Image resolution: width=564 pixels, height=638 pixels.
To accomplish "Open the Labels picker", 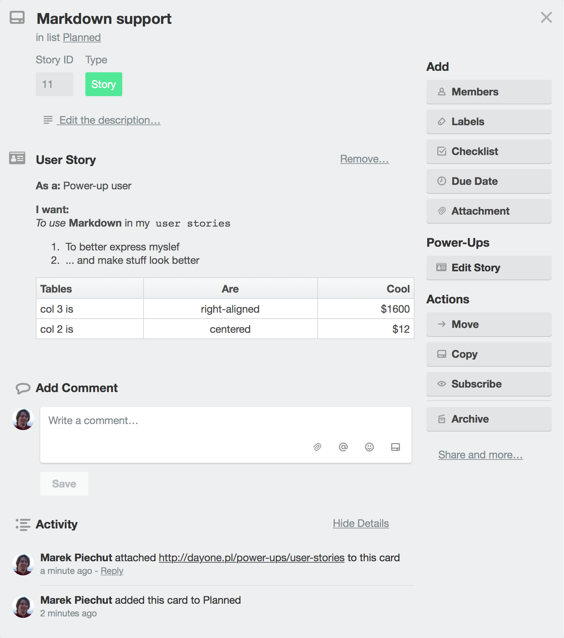I will click(489, 121).
